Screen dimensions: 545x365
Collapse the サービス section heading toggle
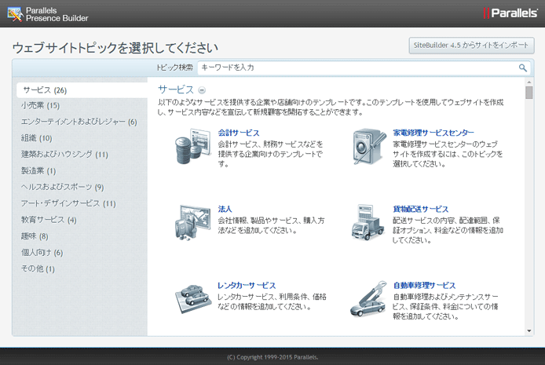point(202,90)
